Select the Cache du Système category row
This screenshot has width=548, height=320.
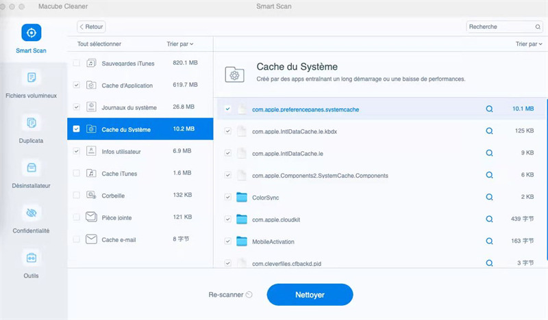140,129
